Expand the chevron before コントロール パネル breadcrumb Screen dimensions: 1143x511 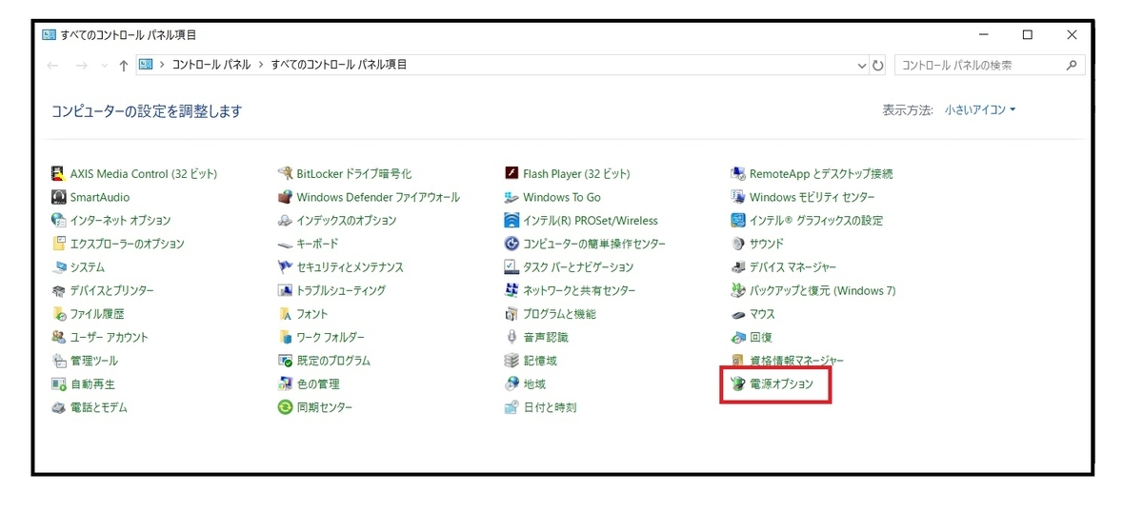[x=163, y=65]
